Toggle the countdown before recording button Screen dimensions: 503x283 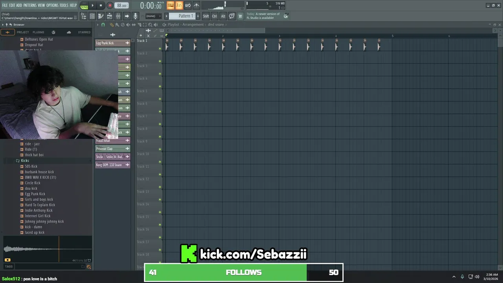pos(179,5)
